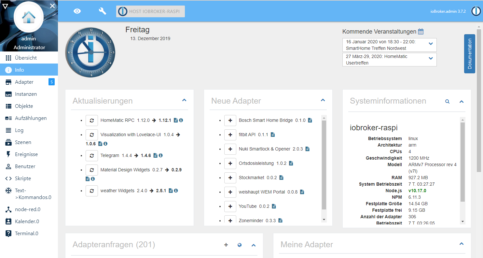Add the Bosch Smart Home Bridge adapter
Viewport: 483px width, 258px height.
point(230,120)
